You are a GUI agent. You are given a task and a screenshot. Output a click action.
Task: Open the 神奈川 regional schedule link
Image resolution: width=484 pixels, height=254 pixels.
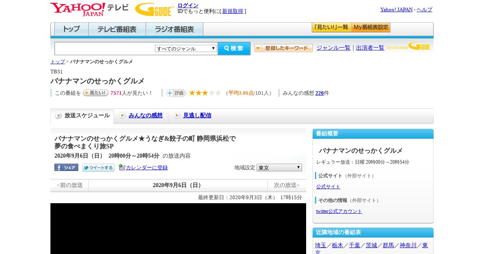408,245
